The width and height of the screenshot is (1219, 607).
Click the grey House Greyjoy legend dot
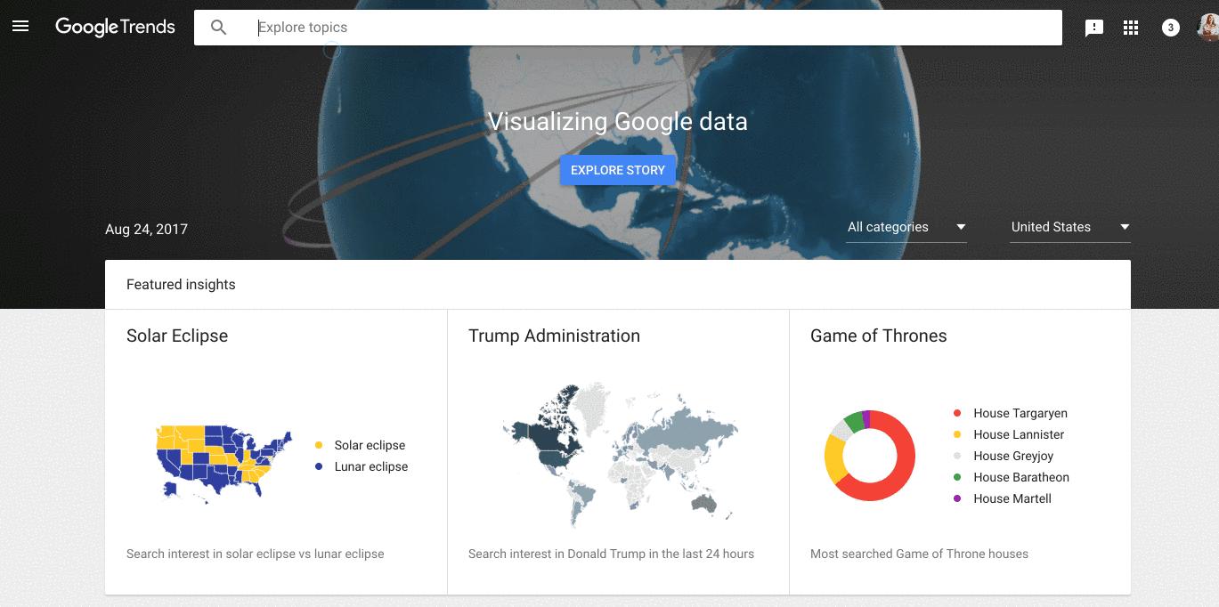coord(957,456)
